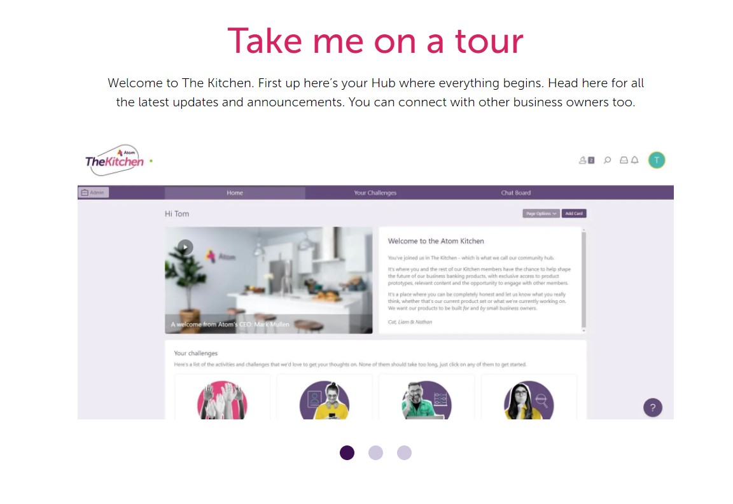The width and height of the screenshot is (733, 504).
Task: Open the inbox tray icon
Action: pos(624,160)
